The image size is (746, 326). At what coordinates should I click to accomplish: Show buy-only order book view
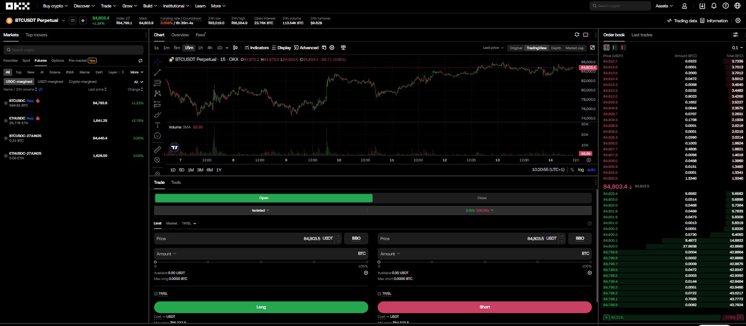click(615, 47)
